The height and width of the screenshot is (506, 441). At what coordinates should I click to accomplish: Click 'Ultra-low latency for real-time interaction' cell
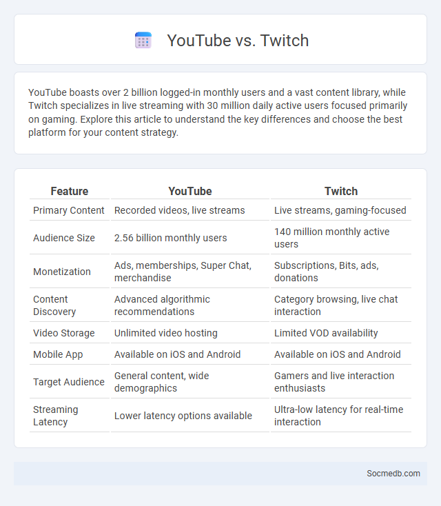(339, 416)
